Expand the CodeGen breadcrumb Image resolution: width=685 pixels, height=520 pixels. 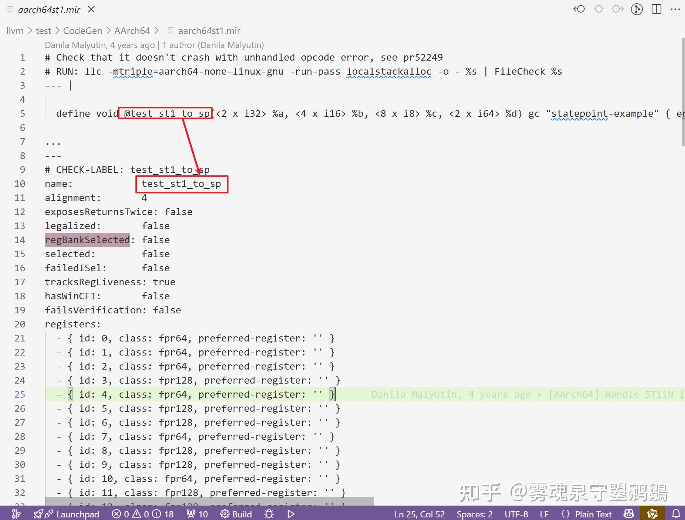[82, 31]
